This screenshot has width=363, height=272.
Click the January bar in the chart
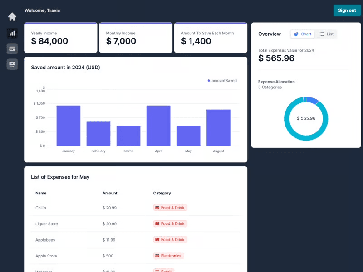tap(69, 126)
